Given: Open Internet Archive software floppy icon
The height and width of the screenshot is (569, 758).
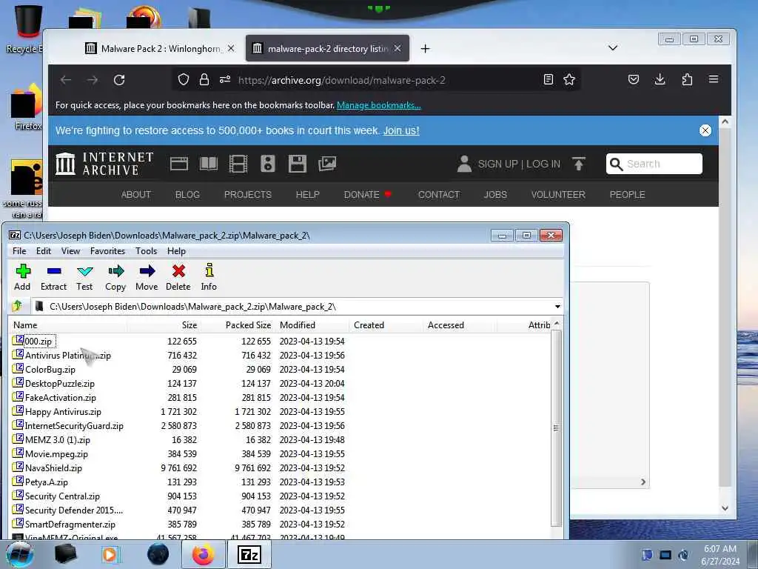Looking at the screenshot, I should tap(298, 164).
